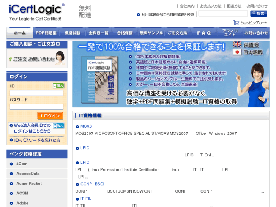Click the orange ログイン button
Viewport: 276px width, 207px height.
coord(50,116)
